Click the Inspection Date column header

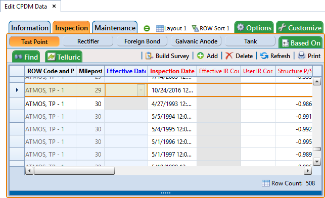pyautogui.click(x=172, y=71)
